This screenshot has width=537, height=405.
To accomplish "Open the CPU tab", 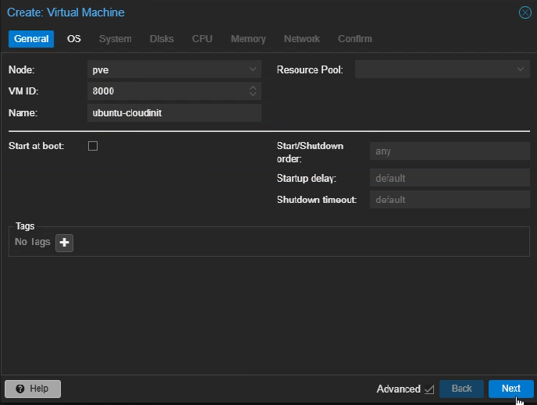I will pyautogui.click(x=202, y=39).
